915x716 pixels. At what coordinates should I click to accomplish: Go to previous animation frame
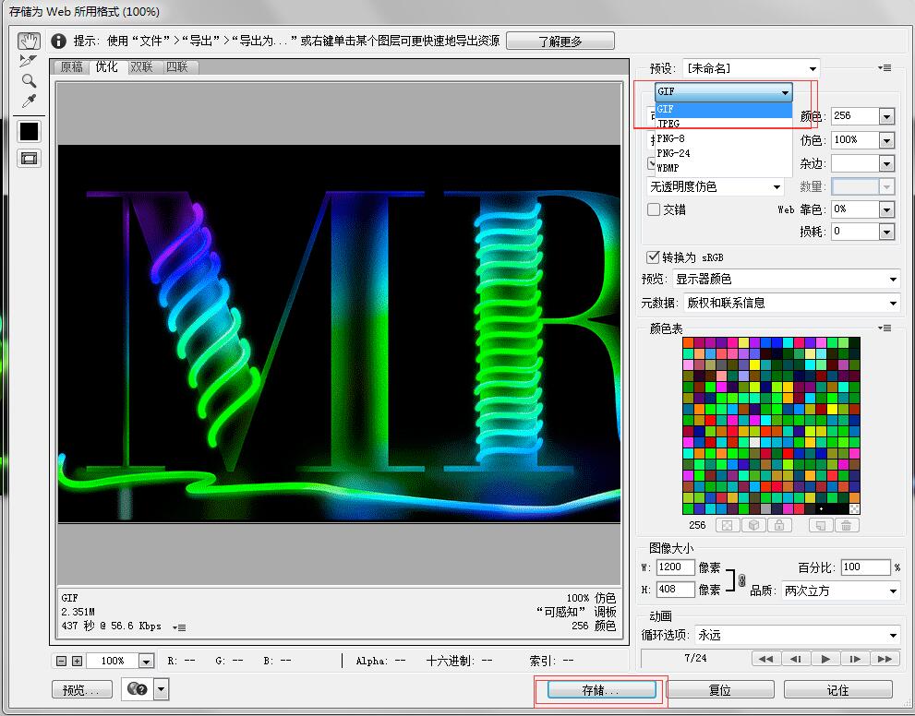coord(795,659)
